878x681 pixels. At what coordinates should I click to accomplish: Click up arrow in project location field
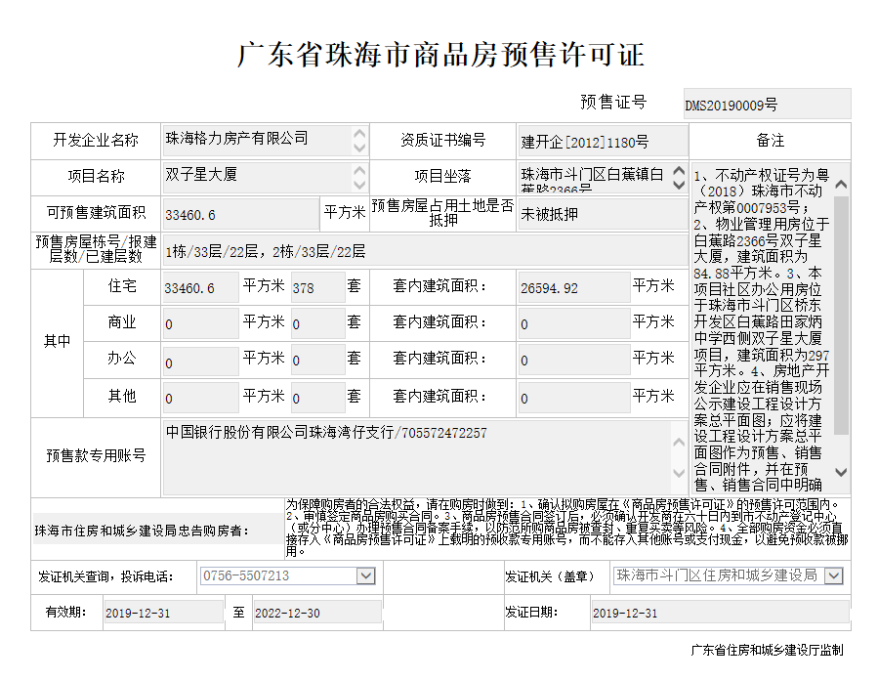pos(679,171)
